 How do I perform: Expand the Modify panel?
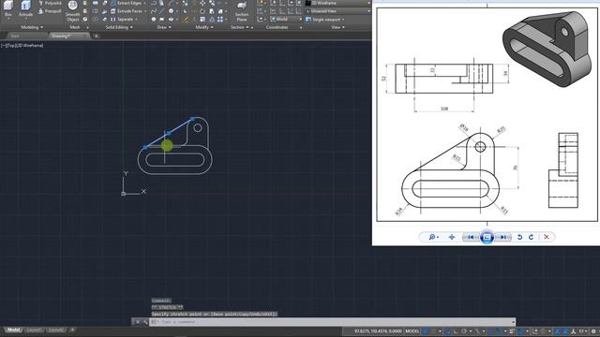point(204,27)
